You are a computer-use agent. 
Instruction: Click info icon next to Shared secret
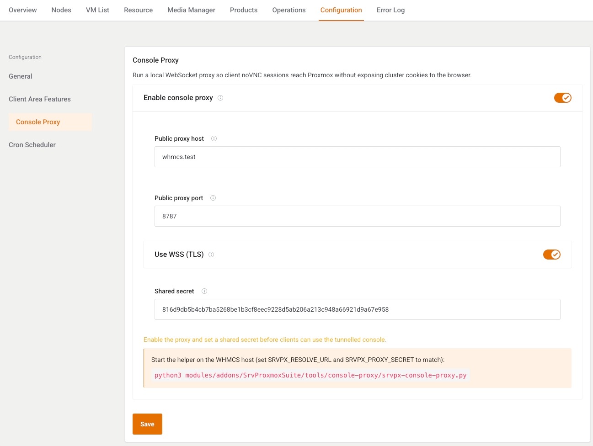coord(204,291)
